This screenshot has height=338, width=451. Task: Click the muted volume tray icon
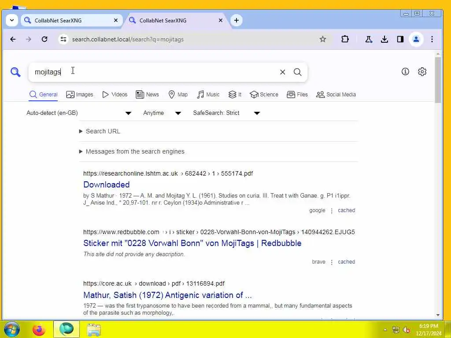click(407, 330)
